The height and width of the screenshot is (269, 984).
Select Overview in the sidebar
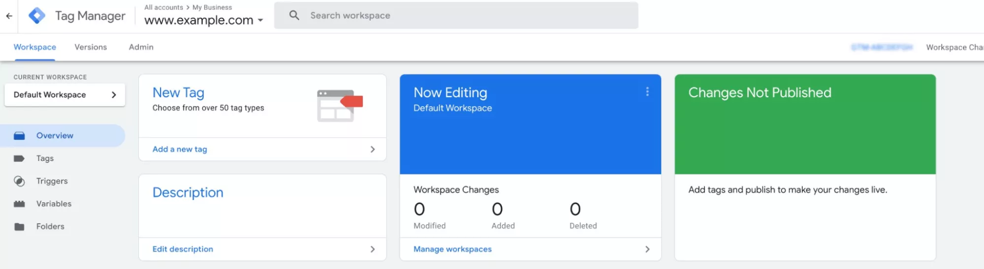click(x=55, y=135)
